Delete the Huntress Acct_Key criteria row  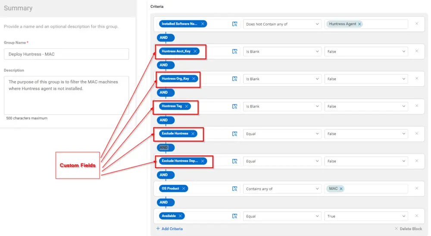point(417,51)
